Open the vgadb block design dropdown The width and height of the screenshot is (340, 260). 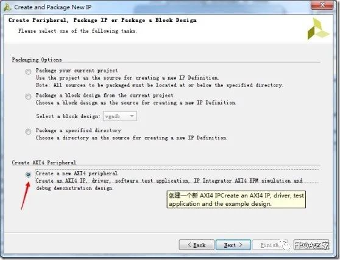click(x=120, y=116)
